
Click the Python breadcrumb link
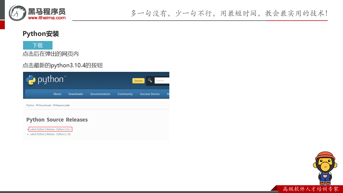30,105
